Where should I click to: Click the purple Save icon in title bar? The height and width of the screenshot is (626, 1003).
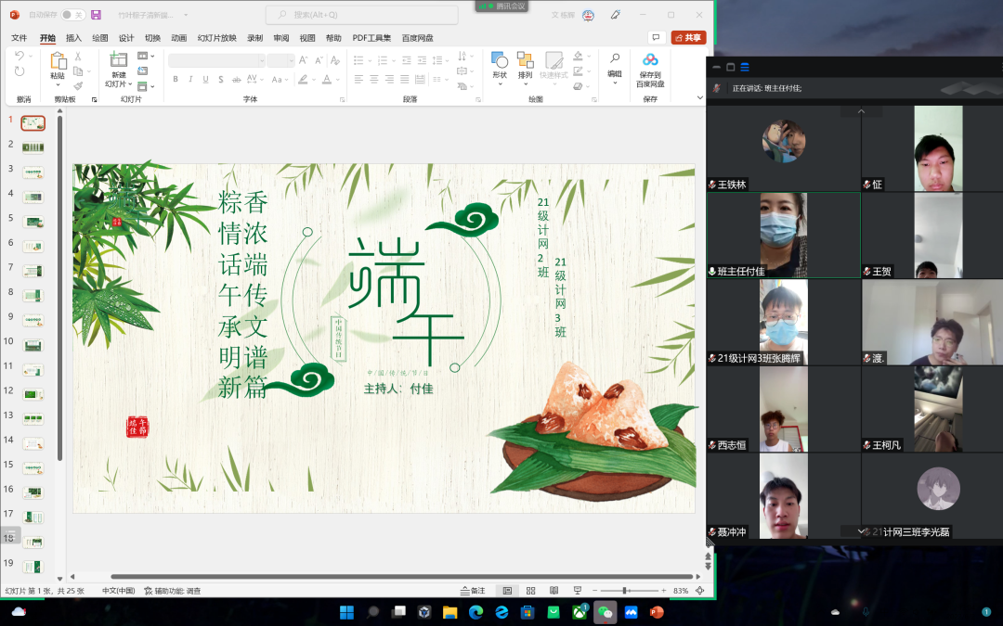tap(96, 15)
